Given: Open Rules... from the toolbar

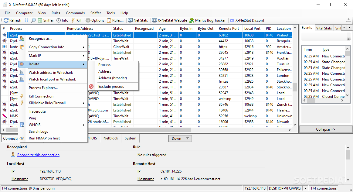Looking at the screenshot, I should [x=115, y=20].
